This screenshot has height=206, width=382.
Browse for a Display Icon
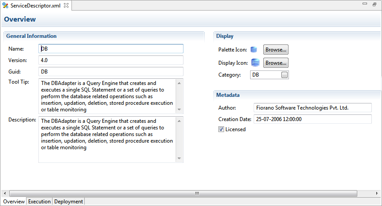pos(276,63)
